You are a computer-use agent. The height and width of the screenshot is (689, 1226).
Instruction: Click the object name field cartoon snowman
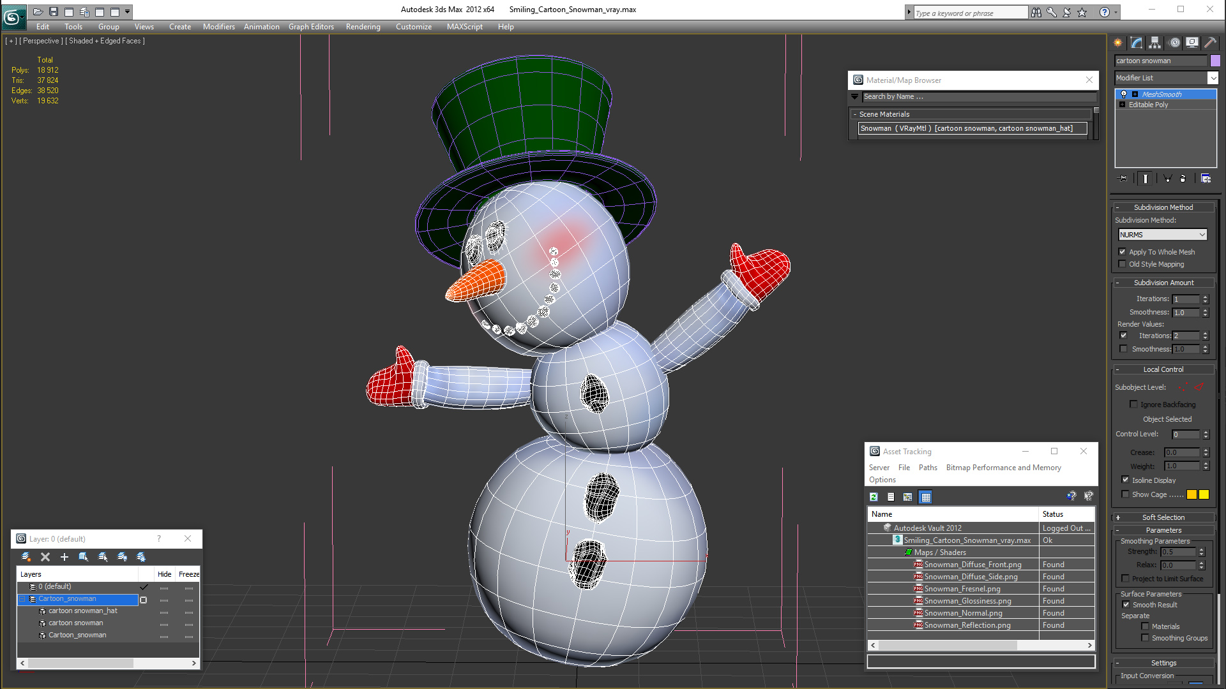[1161, 61]
